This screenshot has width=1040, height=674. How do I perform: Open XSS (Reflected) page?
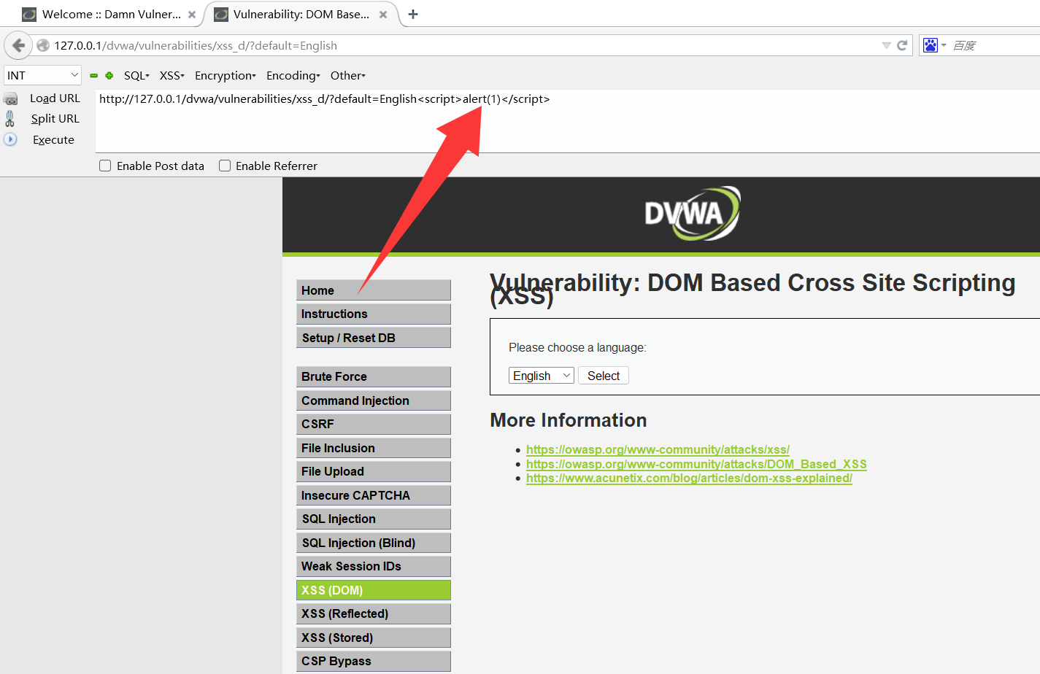point(374,613)
